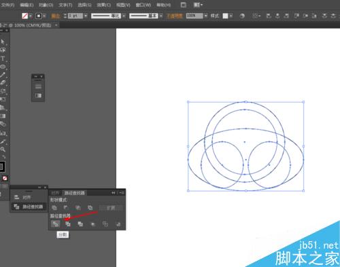Click the stroke box in the toolbox
340x267 pixels.
(2, 166)
